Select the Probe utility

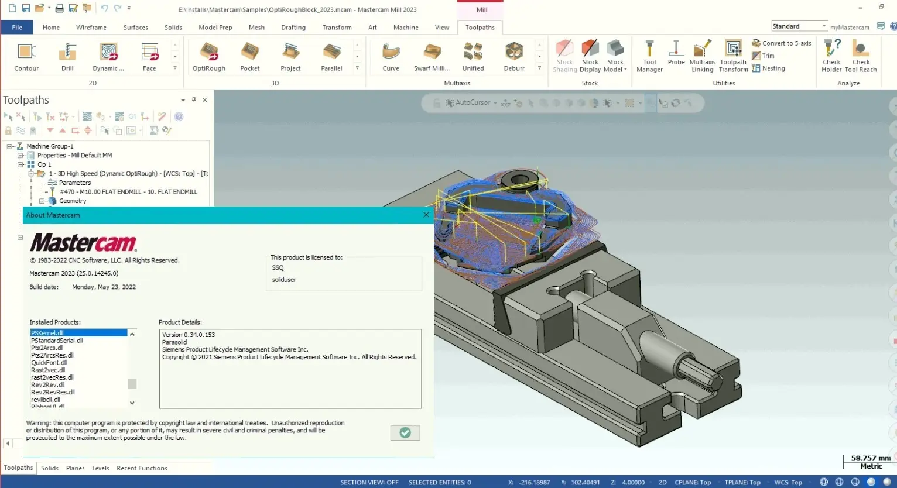[676, 53]
